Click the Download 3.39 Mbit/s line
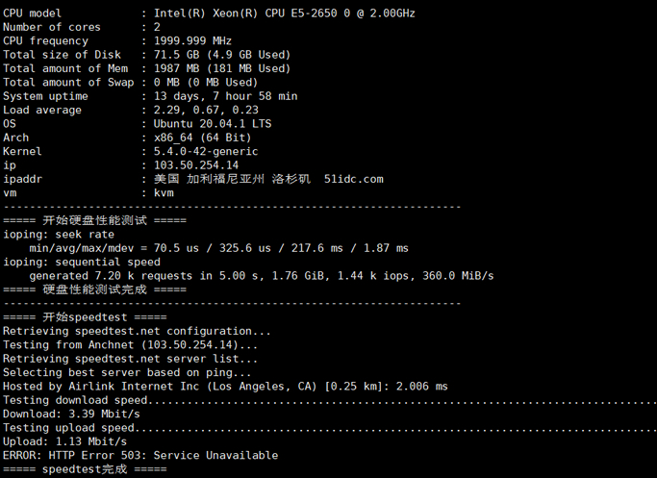The height and width of the screenshot is (478, 657). (71, 414)
